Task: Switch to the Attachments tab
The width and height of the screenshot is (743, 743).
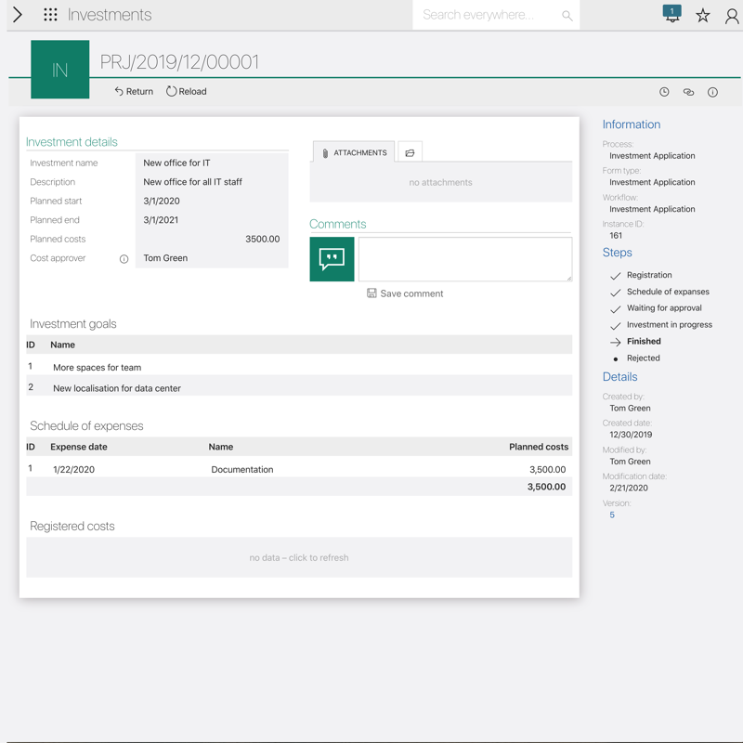Action: coord(354,152)
